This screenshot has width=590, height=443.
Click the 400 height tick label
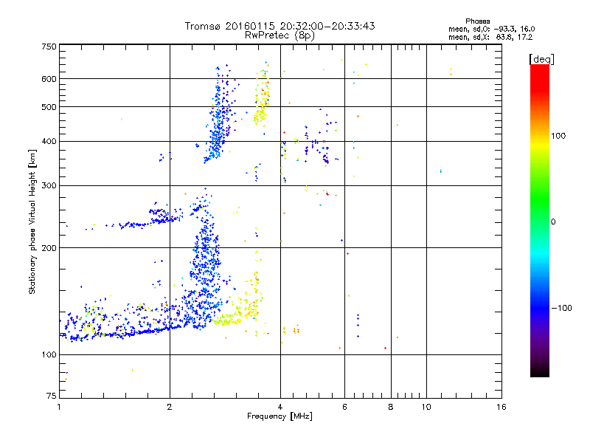(49, 142)
